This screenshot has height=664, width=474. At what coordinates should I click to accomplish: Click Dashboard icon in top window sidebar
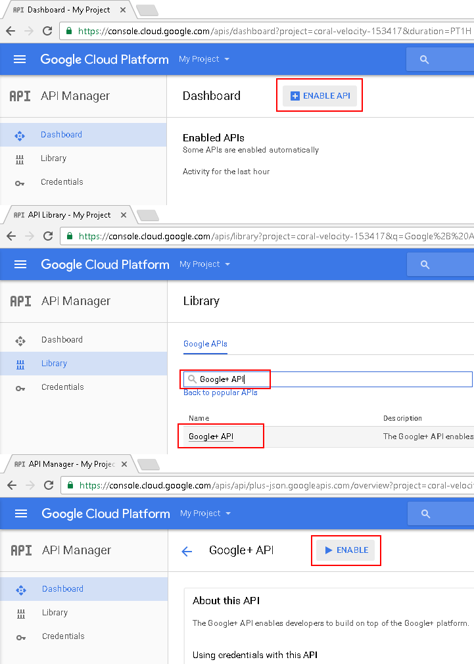[x=20, y=135]
